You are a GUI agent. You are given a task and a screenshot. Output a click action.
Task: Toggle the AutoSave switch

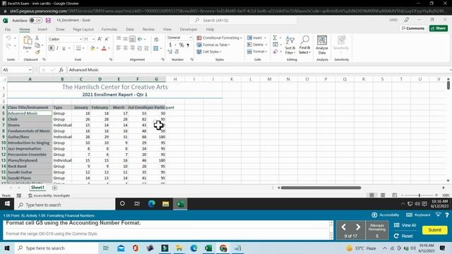pos(36,20)
